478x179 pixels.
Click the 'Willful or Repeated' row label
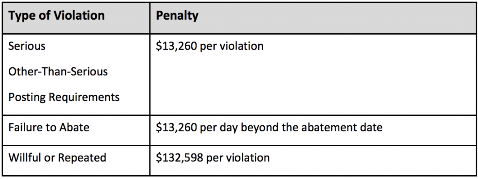(x=57, y=158)
